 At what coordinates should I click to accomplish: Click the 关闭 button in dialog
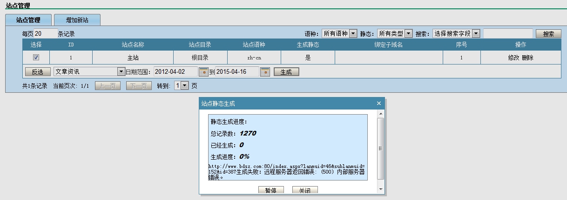click(304, 190)
